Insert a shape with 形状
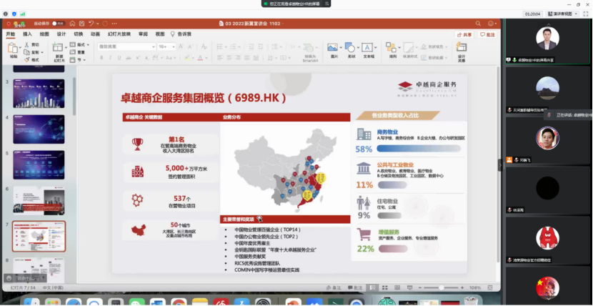593x306 pixels. click(x=350, y=50)
